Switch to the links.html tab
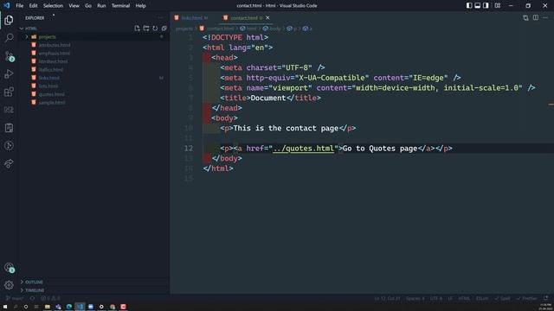The image size is (554, 311). point(191,18)
